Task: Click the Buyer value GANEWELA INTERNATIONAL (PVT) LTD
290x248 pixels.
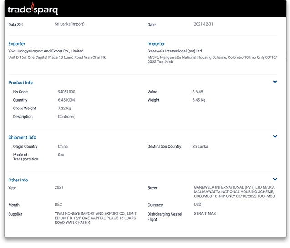Action: point(234,191)
